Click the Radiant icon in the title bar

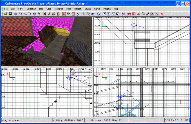tap(3, 3)
